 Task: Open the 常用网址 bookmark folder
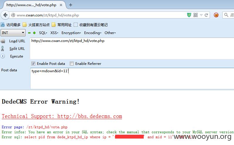pyautogui.click(x=62, y=25)
